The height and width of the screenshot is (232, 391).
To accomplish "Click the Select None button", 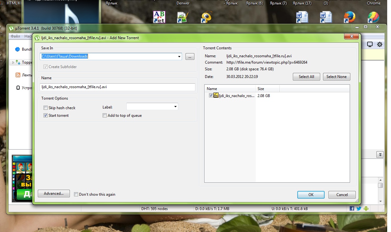I will (336, 77).
